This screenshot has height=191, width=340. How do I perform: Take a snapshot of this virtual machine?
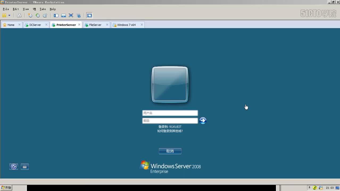click(x=30, y=15)
